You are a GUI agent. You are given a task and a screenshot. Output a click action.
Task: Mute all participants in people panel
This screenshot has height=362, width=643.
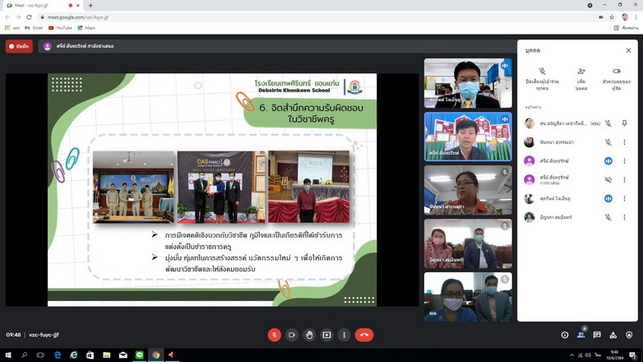[542, 72]
